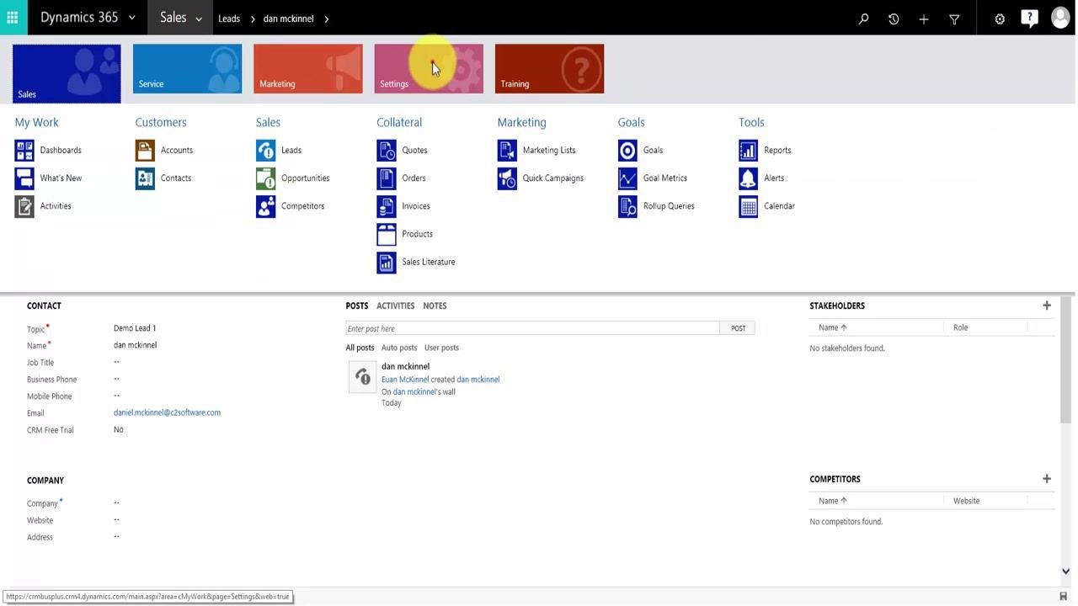Switch to the ACTIVITIES tab

(395, 306)
